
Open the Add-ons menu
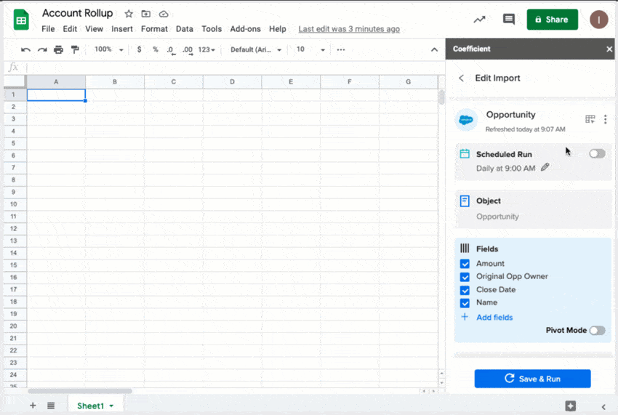[246, 29]
